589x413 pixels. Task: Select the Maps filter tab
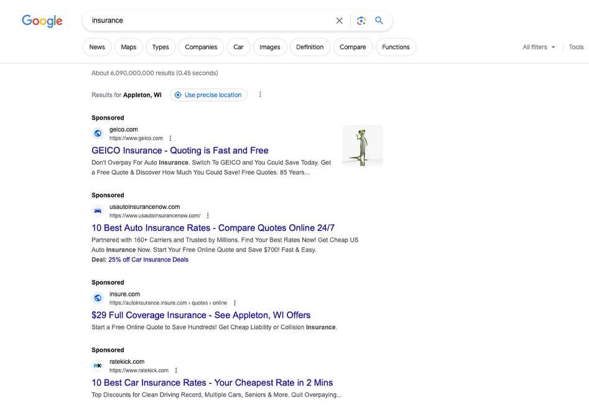129,47
